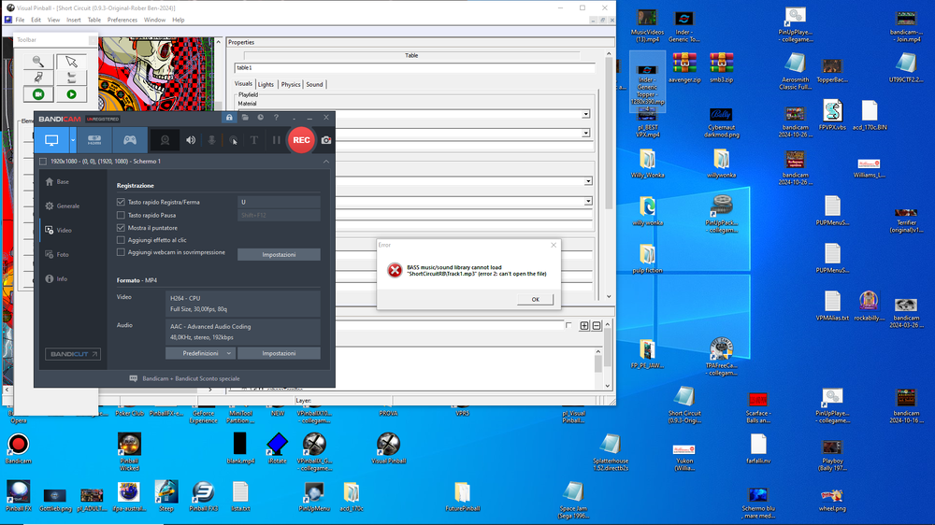Select FuturePinball folder on desktop

[x=463, y=497]
